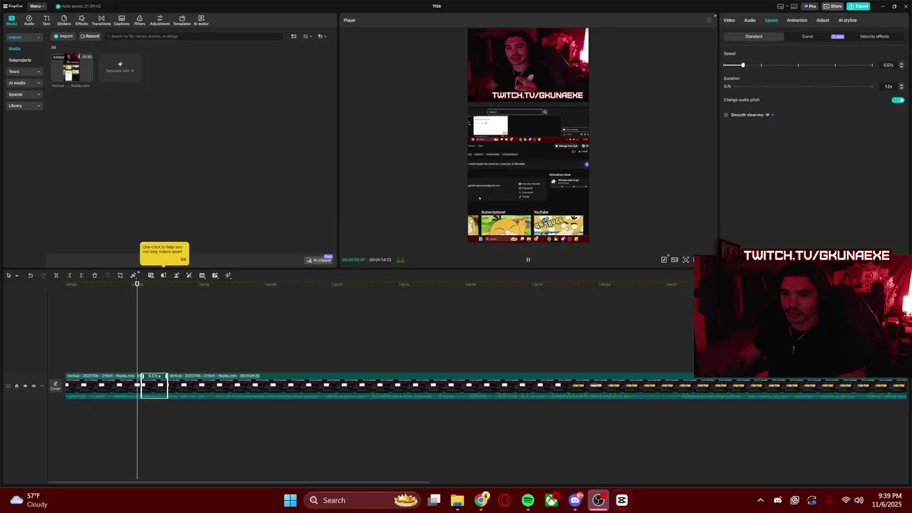Click the Split clip icon
The width and height of the screenshot is (912, 513).
click(x=56, y=275)
